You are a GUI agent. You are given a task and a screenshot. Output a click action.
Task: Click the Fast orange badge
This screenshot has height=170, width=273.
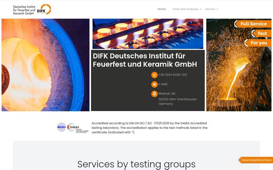tap(261, 33)
